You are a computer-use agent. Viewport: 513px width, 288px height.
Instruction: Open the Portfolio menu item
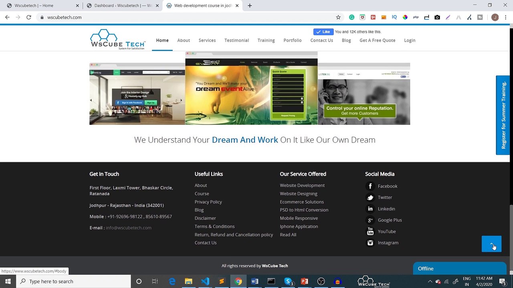(x=293, y=40)
